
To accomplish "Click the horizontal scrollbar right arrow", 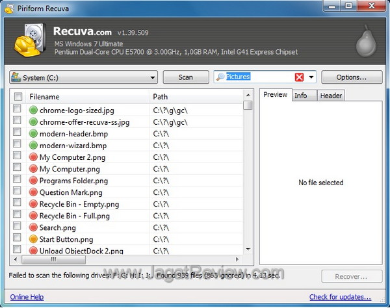I will [237, 259].
